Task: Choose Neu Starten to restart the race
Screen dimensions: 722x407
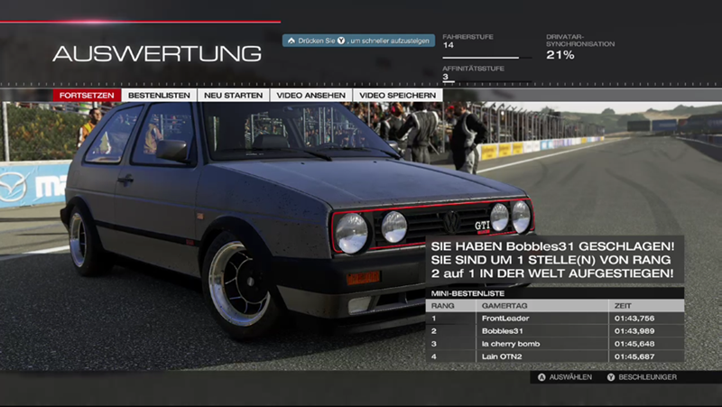Action: coord(233,95)
